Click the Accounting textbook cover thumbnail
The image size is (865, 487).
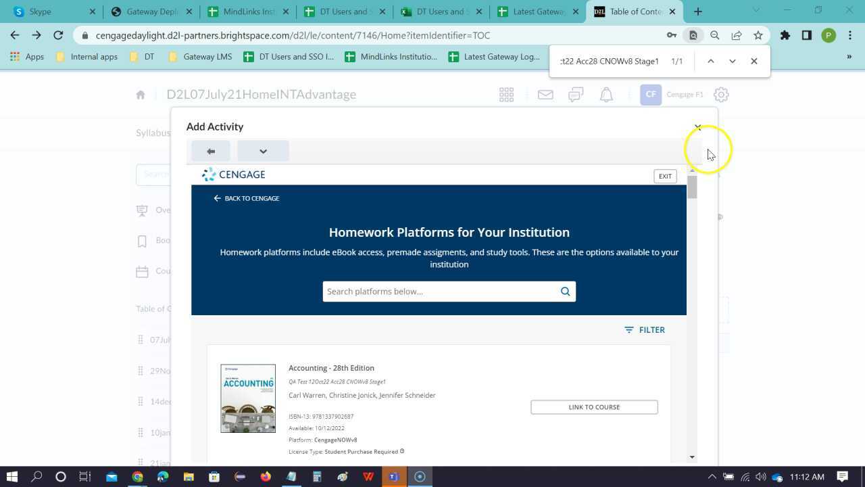coord(248,398)
